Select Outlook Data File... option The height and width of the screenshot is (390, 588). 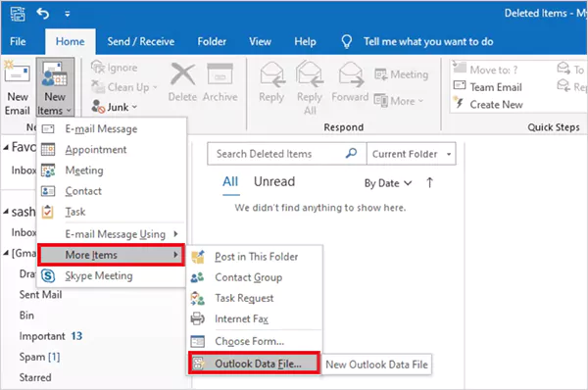coord(254,363)
